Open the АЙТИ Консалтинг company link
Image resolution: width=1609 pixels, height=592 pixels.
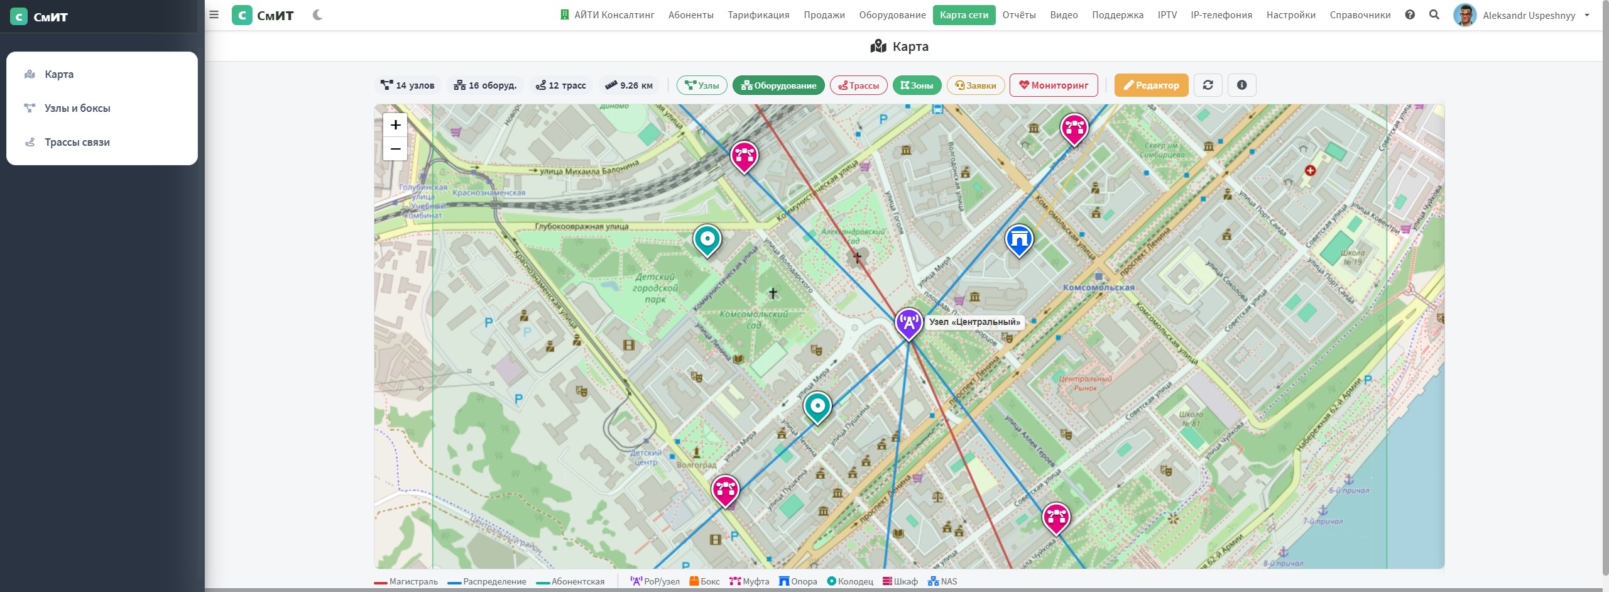607,15
